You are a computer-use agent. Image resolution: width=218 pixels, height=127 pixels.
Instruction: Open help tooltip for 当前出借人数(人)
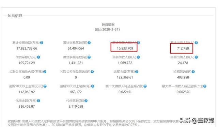tap(196, 57)
